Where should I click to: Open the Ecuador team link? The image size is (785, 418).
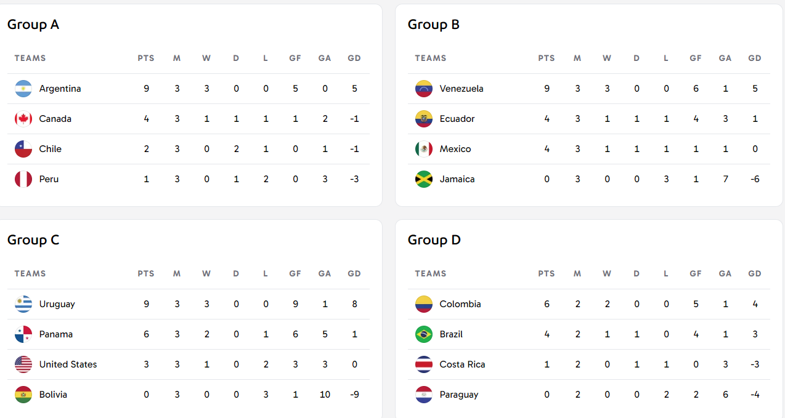457,119
